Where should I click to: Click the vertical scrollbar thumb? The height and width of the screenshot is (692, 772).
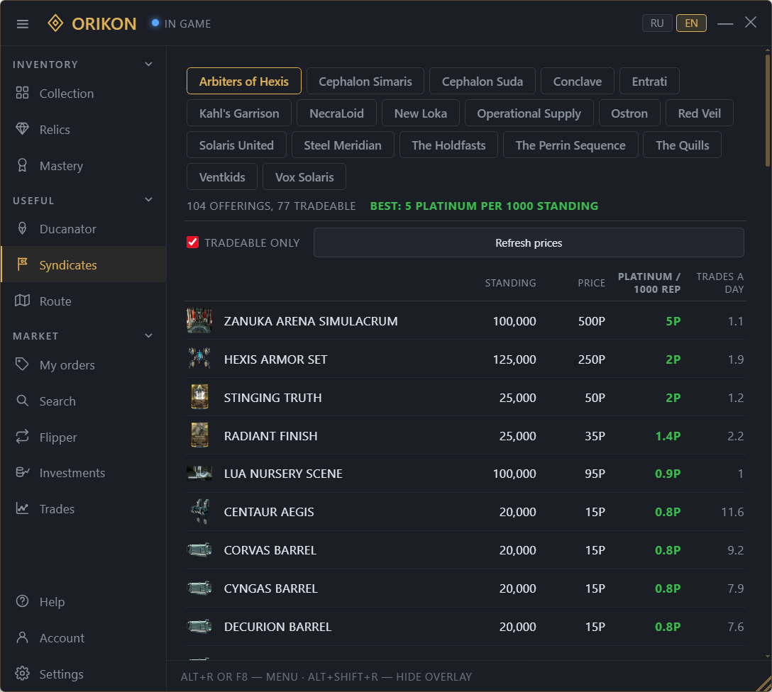[x=768, y=110]
